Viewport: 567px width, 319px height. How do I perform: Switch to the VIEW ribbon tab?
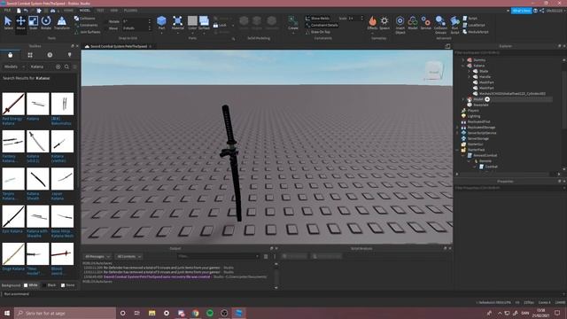pyautogui.click(x=114, y=11)
